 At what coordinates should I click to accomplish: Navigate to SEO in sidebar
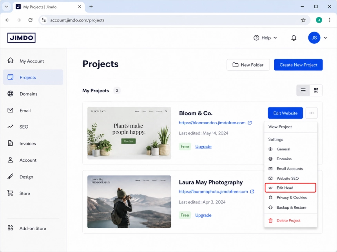[x=33, y=127]
